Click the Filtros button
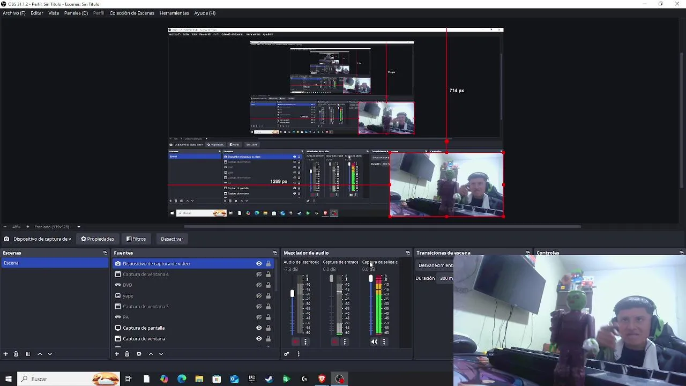This screenshot has width=686, height=386. click(136, 239)
